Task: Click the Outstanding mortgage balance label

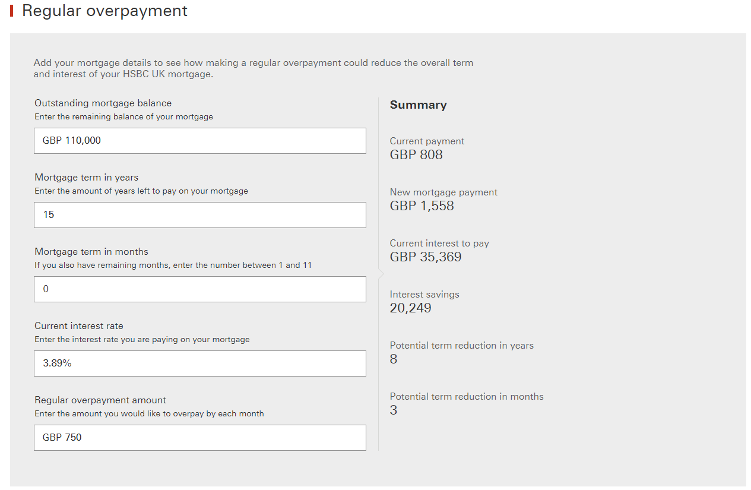Action: [x=103, y=103]
